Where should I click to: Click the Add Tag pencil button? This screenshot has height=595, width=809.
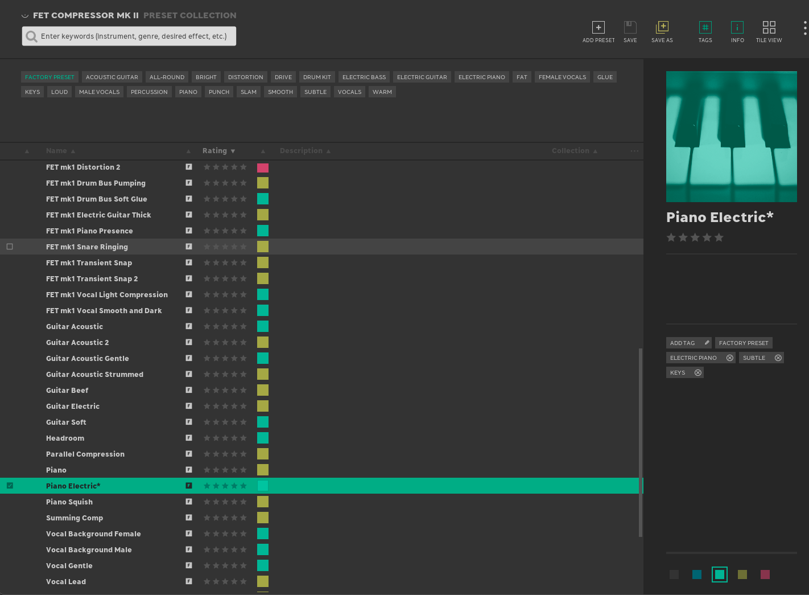click(x=707, y=343)
